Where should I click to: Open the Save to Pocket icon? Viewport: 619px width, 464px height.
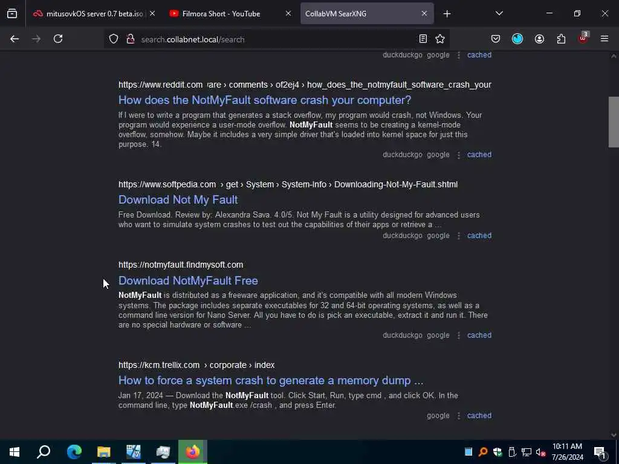click(496, 39)
